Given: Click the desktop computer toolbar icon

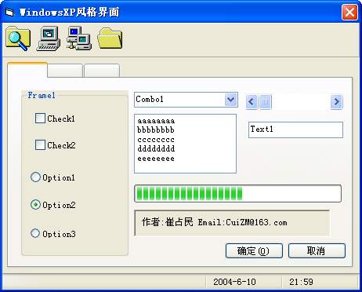Looking at the screenshot, I should tap(49, 38).
